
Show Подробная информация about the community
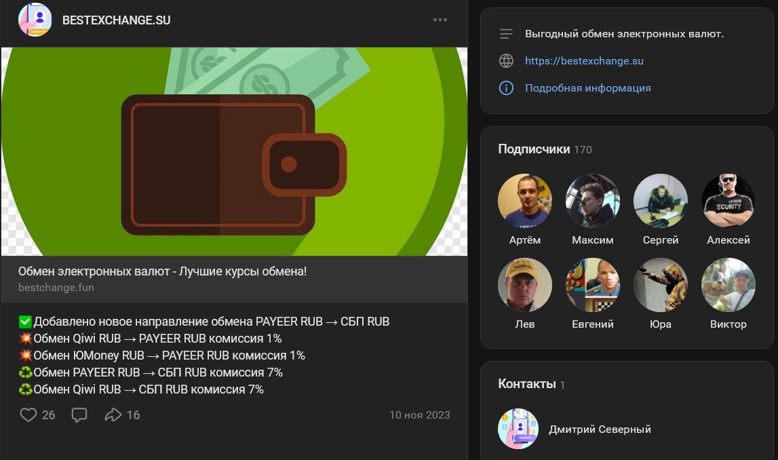click(x=588, y=88)
